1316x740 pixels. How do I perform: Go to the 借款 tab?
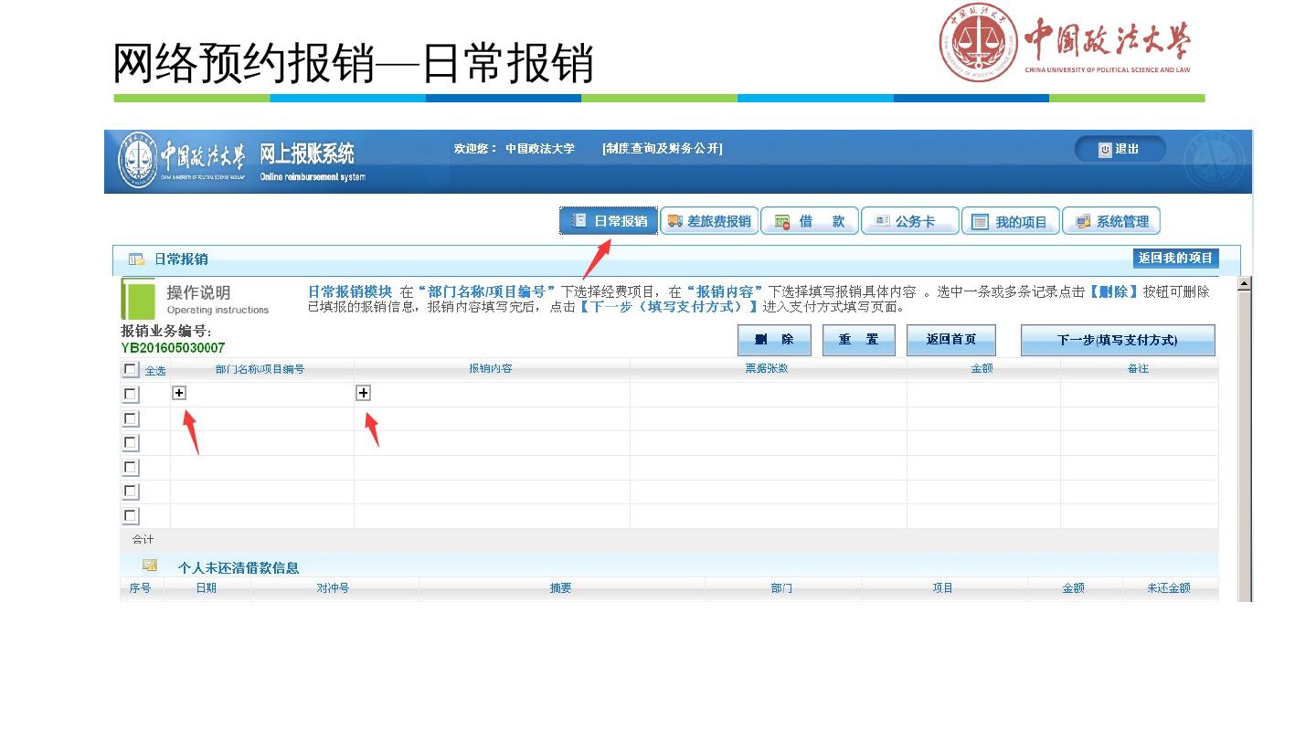click(810, 221)
